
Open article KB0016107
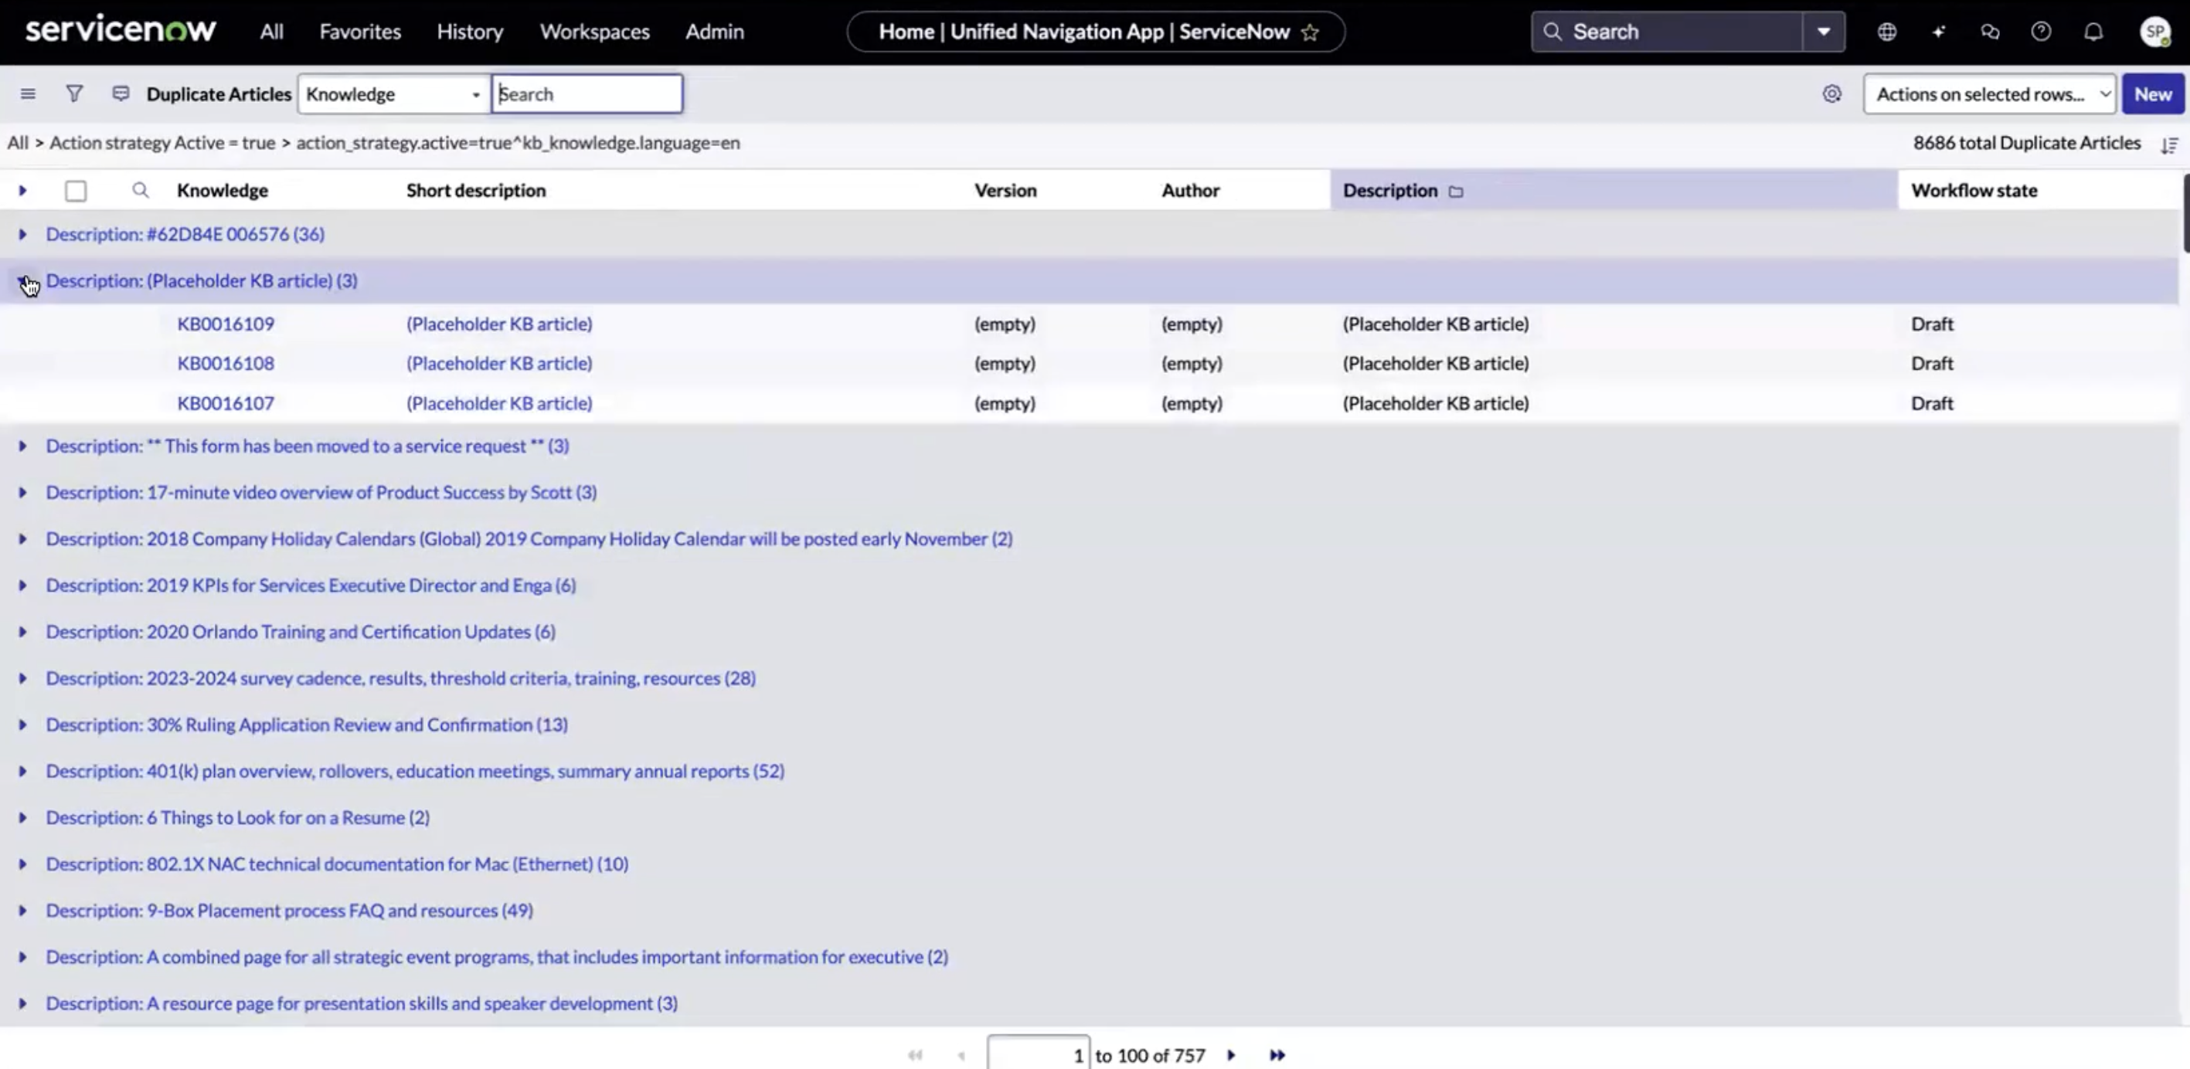pos(226,402)
